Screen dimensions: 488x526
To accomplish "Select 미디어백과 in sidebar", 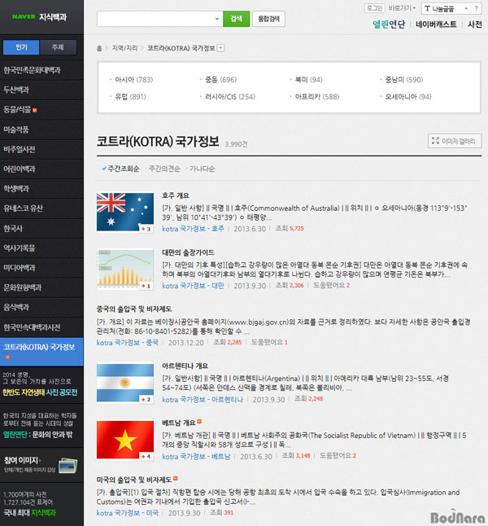I will point(41,268).
